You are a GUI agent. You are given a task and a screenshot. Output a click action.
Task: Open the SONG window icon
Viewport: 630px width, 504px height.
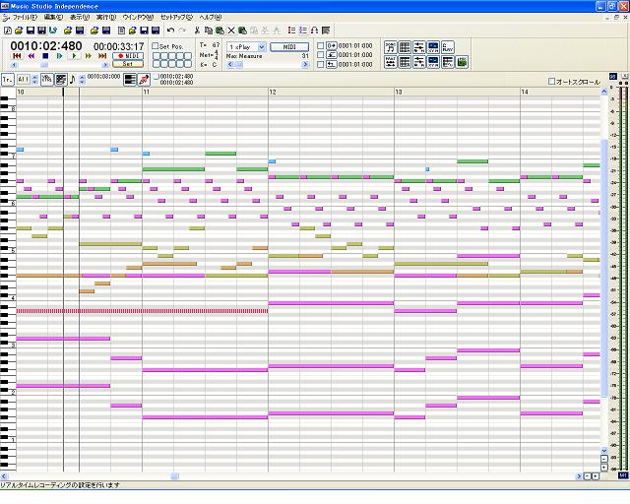click(391, 47)
